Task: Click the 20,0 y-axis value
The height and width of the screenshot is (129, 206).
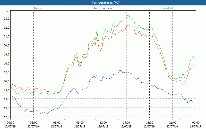Action: click(6, 45)
